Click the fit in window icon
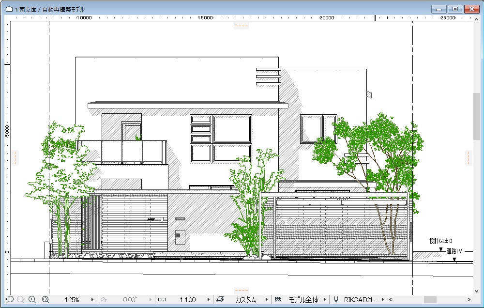Screen dimensions: 484x308 click(46, 300)
